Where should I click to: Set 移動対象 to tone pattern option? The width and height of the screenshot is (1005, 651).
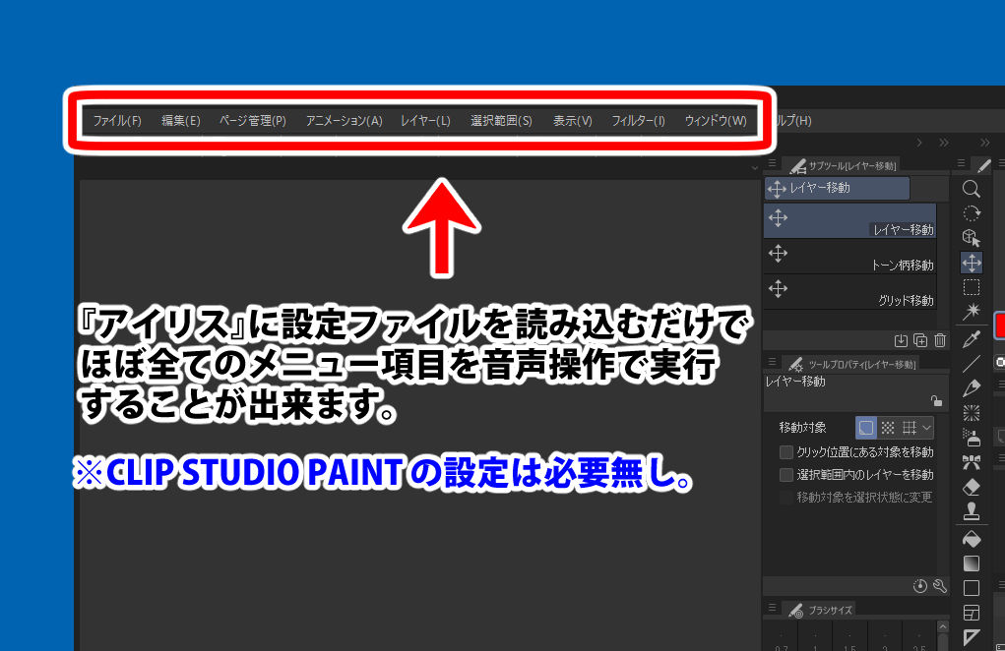[x=888, y=428]
